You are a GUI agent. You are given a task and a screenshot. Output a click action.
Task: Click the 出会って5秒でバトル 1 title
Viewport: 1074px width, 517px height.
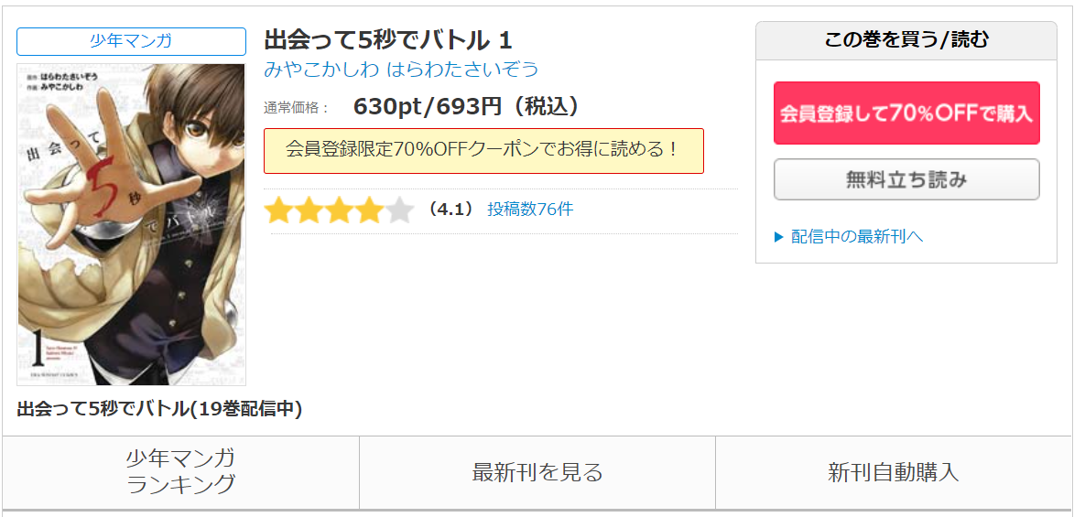(388, 39)
